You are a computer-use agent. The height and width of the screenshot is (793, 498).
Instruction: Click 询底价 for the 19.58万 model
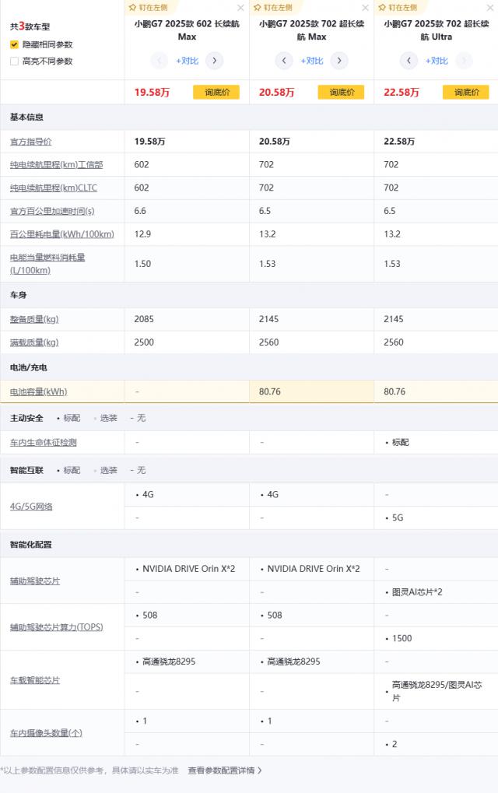coord(216,92)
